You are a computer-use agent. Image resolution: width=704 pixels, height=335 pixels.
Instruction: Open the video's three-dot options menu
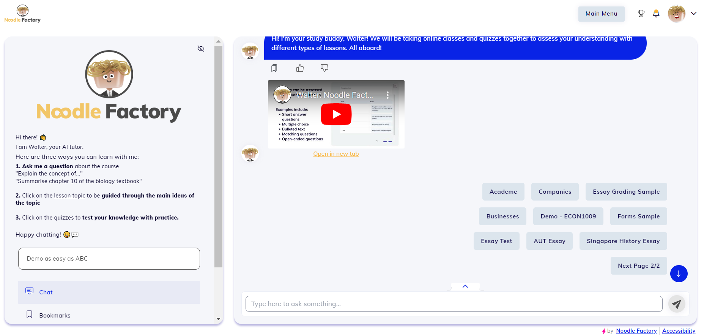click(x=387, y=95)
